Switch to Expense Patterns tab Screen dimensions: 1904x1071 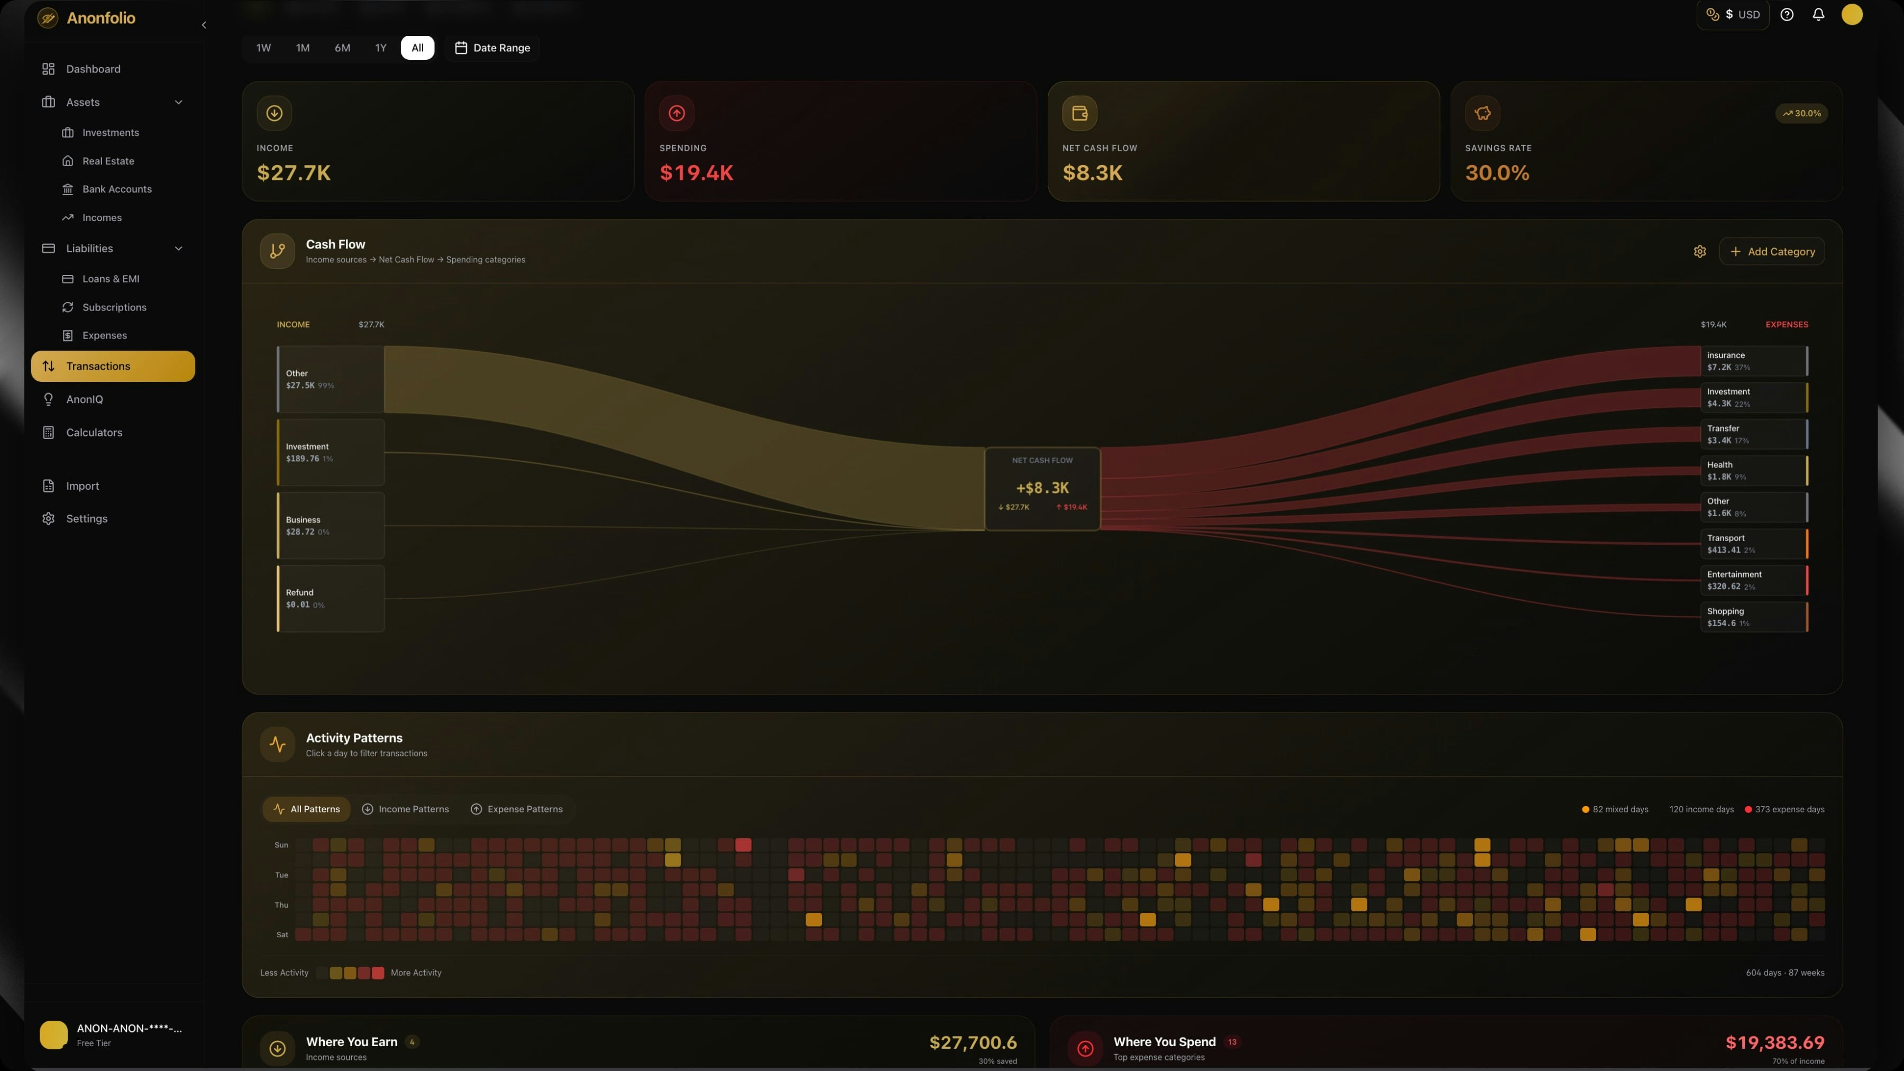[x=517, y=809]
